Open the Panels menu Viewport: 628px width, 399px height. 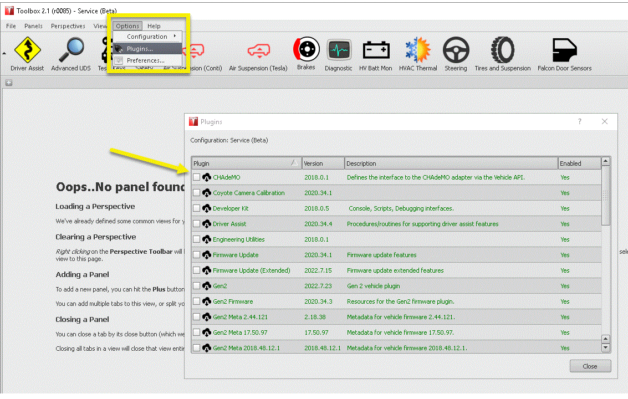click(33, 26)
